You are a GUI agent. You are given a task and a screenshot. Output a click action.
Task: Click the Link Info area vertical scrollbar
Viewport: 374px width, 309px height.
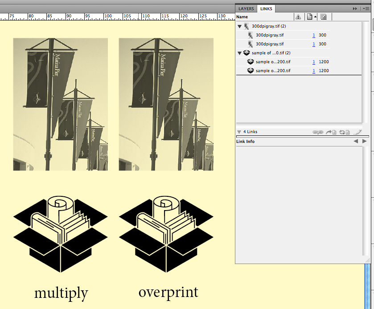coord(365,201)
